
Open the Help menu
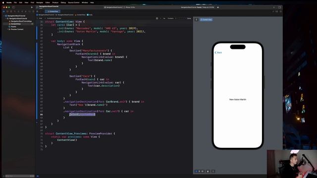point(92,2)
